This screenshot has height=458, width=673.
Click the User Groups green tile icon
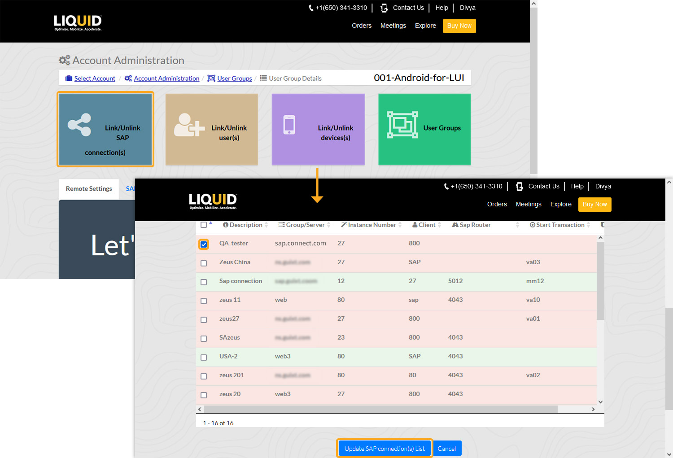[402, 125]
